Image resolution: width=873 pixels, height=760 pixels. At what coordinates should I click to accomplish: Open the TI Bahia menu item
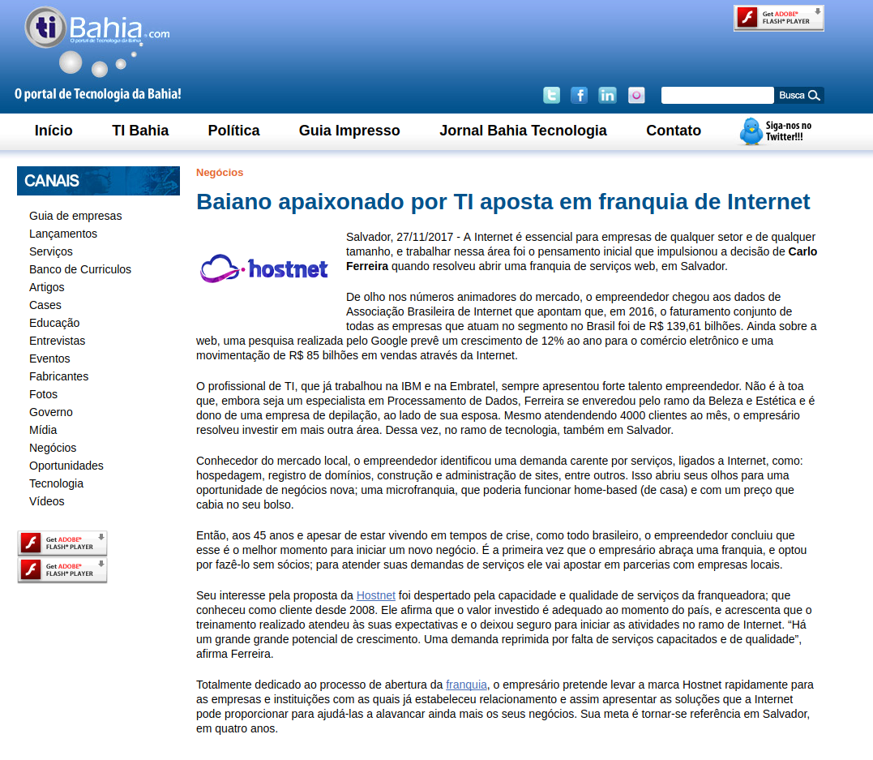point(140,131)
